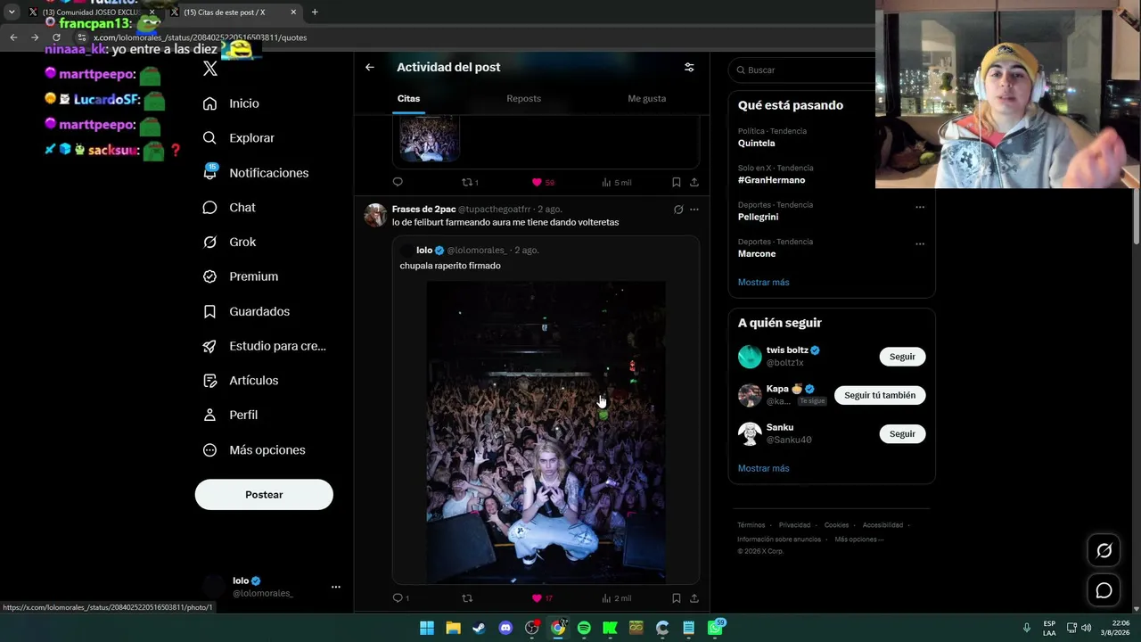Open the Windows Start menu
The width and height of the screenshot is (1141, 642).
coord(427,628)
